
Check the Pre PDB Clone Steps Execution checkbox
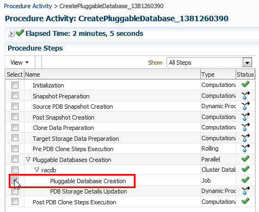click(x=15, y=148)
